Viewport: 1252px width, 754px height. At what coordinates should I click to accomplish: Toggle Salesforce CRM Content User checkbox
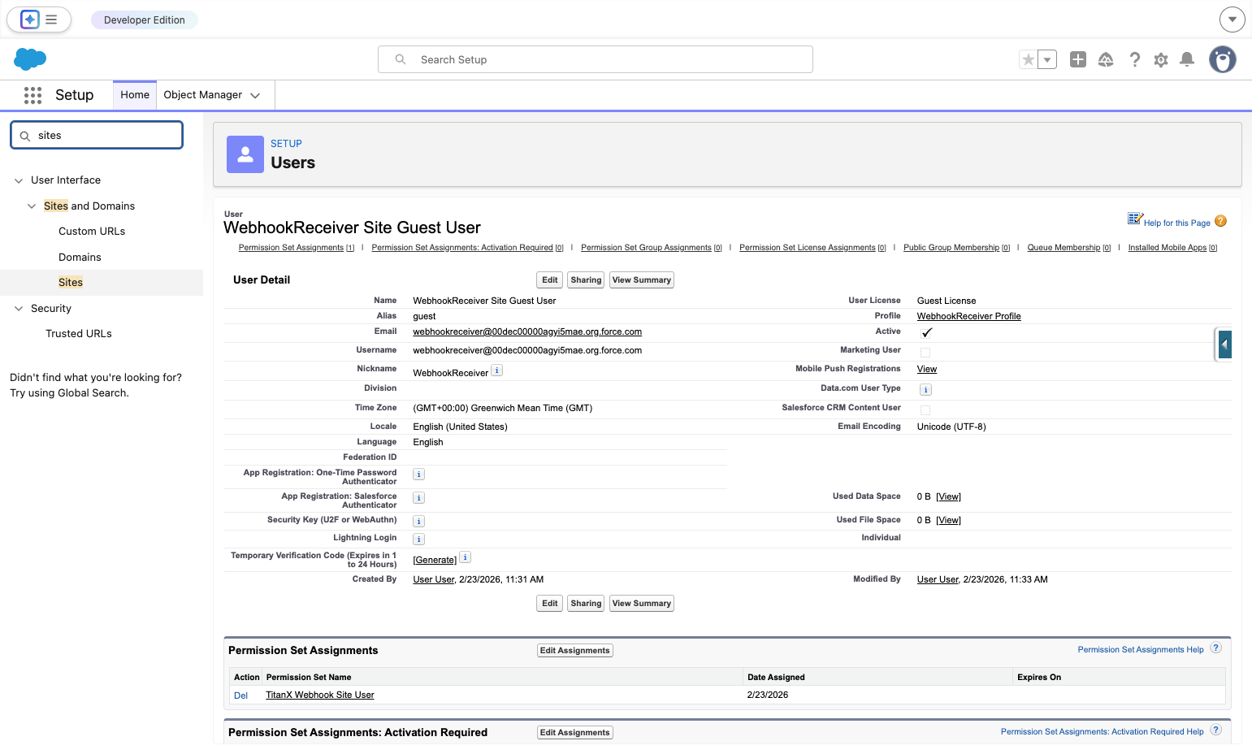[x=925, y=410]
